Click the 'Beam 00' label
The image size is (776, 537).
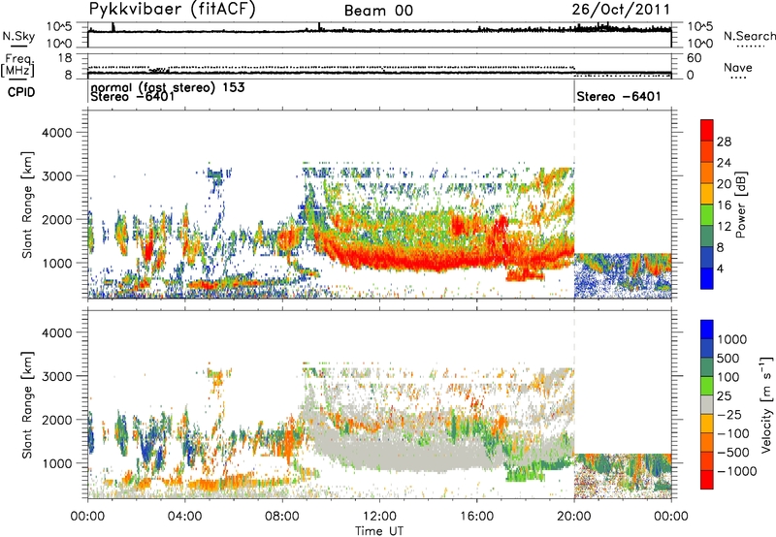378,11
